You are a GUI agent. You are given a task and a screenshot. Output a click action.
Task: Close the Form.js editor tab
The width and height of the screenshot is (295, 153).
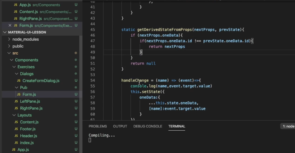coord(10,25)
